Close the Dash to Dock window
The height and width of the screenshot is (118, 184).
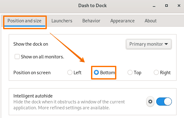pos(179,6)
